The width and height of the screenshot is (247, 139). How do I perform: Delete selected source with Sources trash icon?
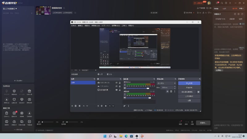pyautogui.click(x=102, y=106)
